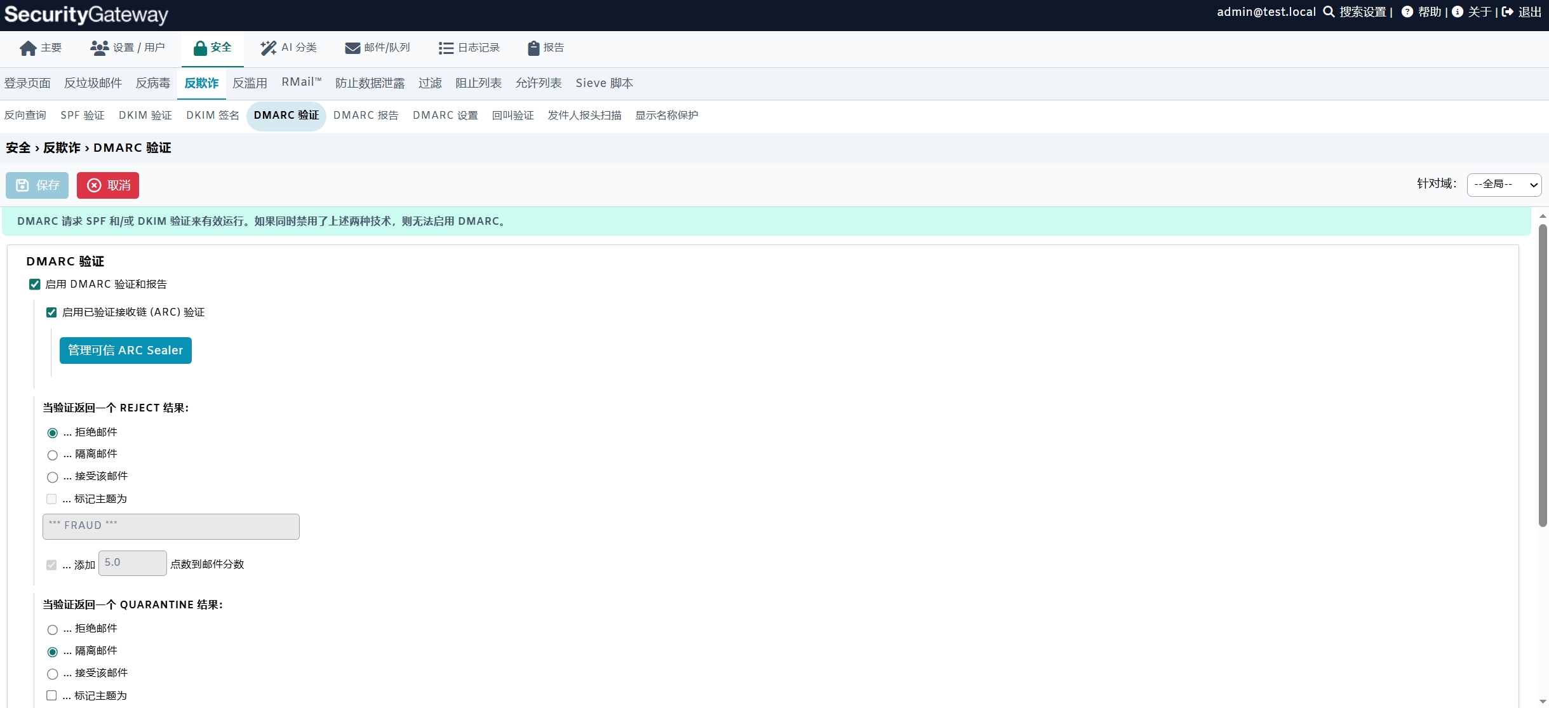Click the home icon for 主要

(28, 48)
